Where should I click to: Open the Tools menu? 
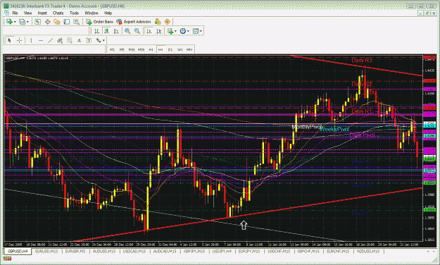pos(74,13)
